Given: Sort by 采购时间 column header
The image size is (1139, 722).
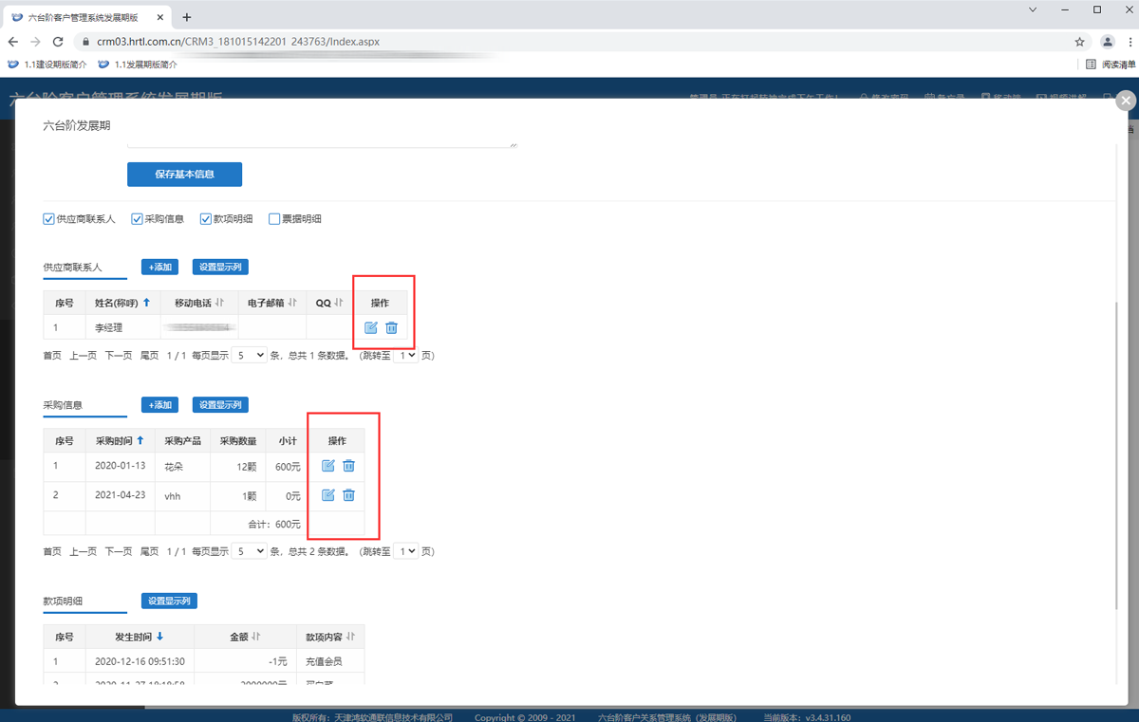Looking at the screenshot, I should tap(120, 441).
